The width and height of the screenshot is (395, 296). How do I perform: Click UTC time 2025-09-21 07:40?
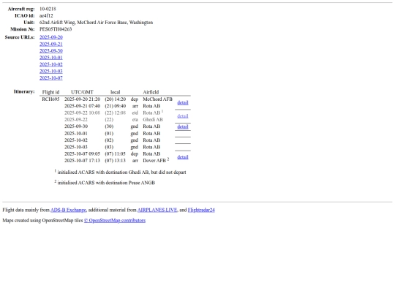82,106
